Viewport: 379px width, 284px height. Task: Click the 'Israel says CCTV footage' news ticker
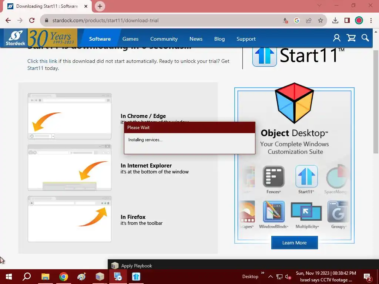coord(326,280)
